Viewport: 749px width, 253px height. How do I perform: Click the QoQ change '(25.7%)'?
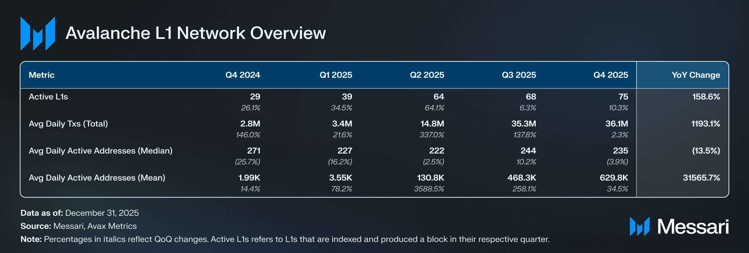(x=248, y=162)
